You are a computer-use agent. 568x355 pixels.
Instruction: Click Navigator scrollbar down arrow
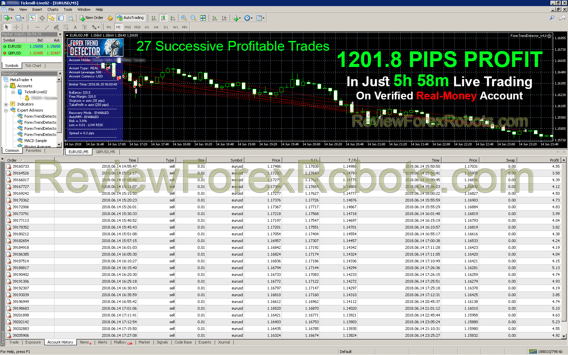point(59,145)
